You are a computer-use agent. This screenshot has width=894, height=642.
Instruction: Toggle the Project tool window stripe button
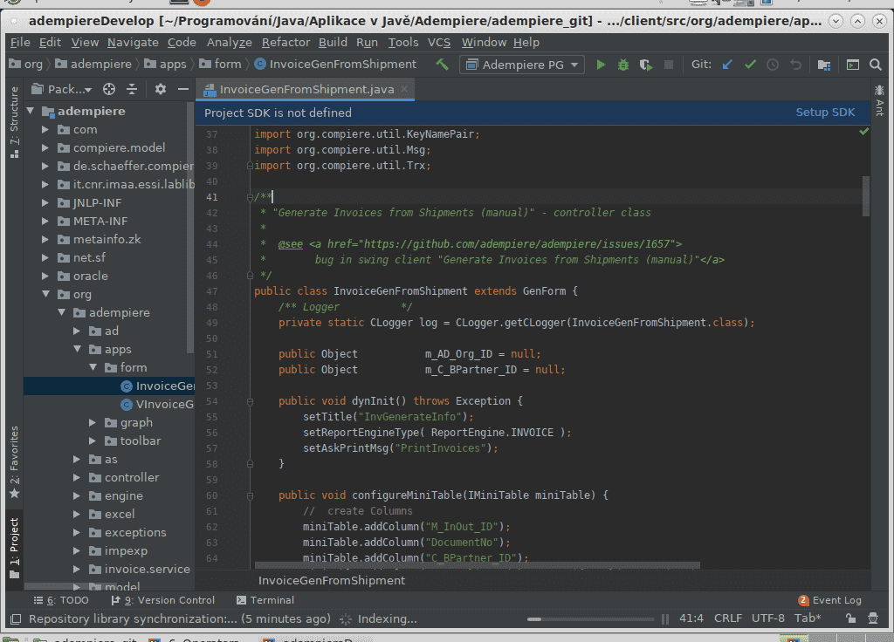[13, 543]
